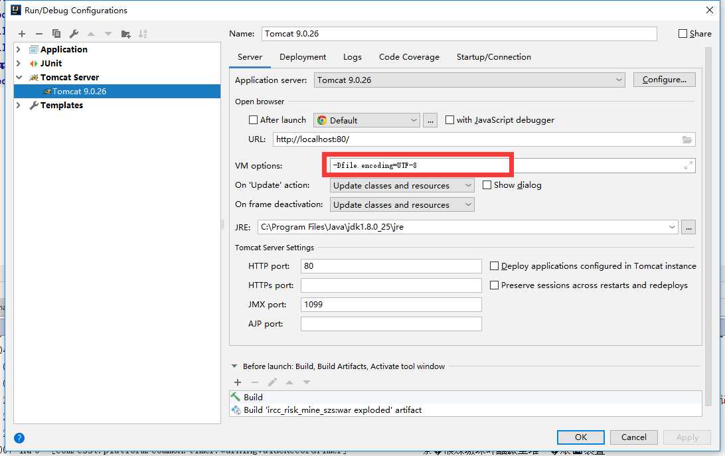
Task: Click the URL input field
Action: coord(483,139)
